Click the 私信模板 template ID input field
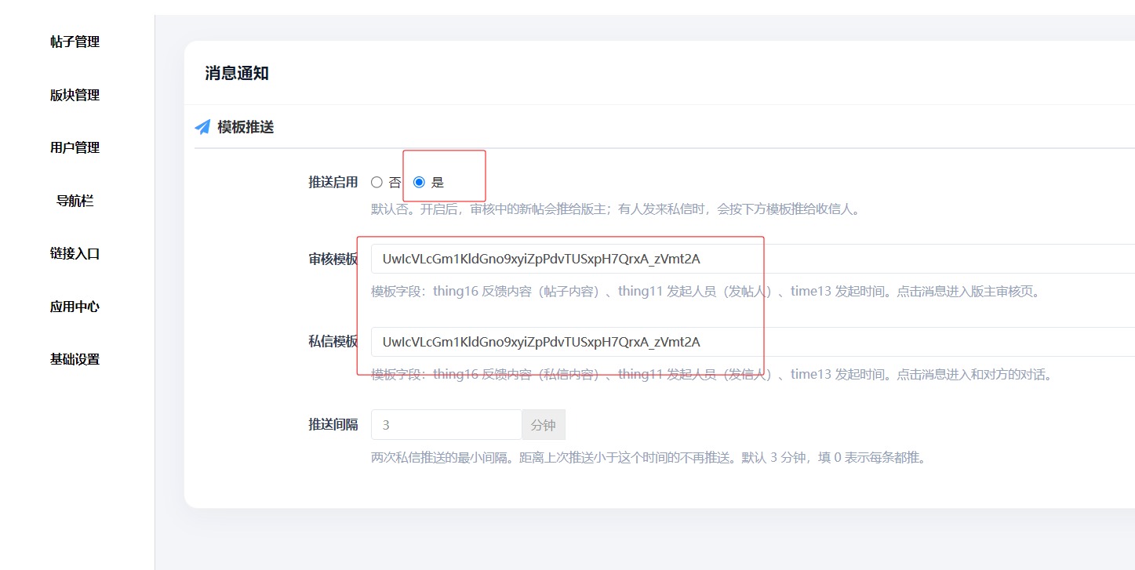The width and height of the screenshot is (1135, 570). click(x=753, y=342)
